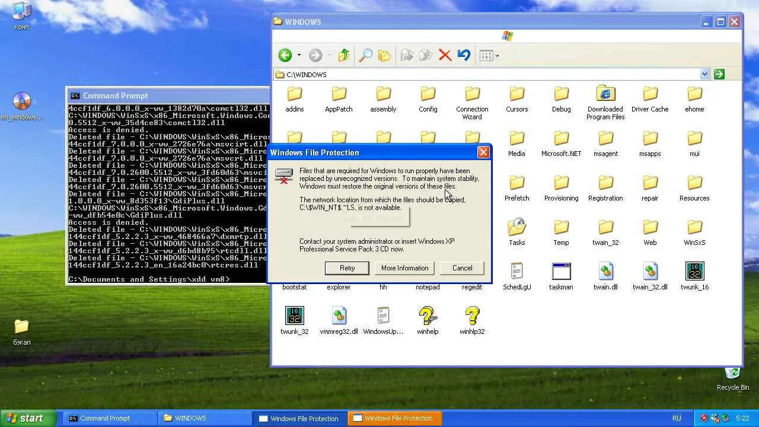Click the red X Delete toolbar icon

(x=445, y=55)
